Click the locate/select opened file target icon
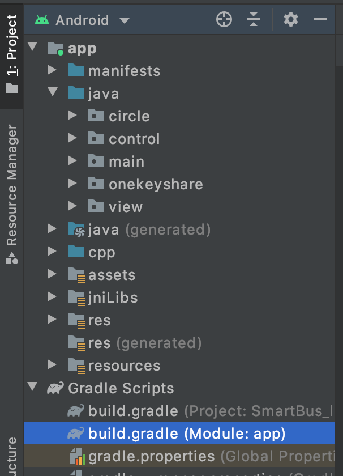 point(224,20)
